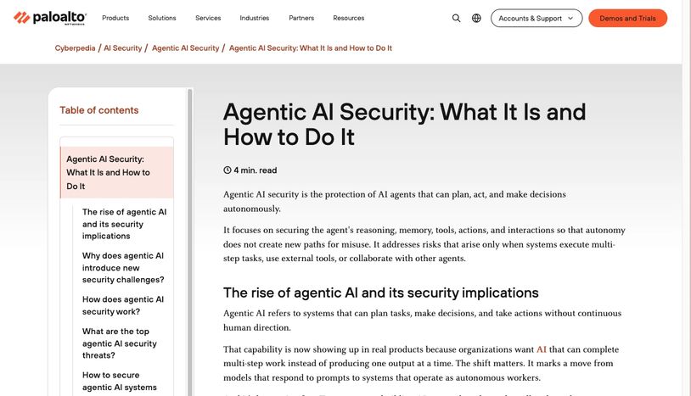This screenshot has width=691, height=396.
Task: Click the last breadcrumb article title link
Action: [310, 48]
